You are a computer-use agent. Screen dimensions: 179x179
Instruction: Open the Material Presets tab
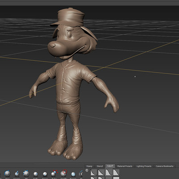click(125, 166)
